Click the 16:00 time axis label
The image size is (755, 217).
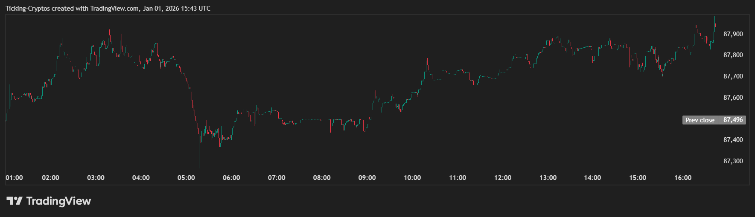(683, 178)
